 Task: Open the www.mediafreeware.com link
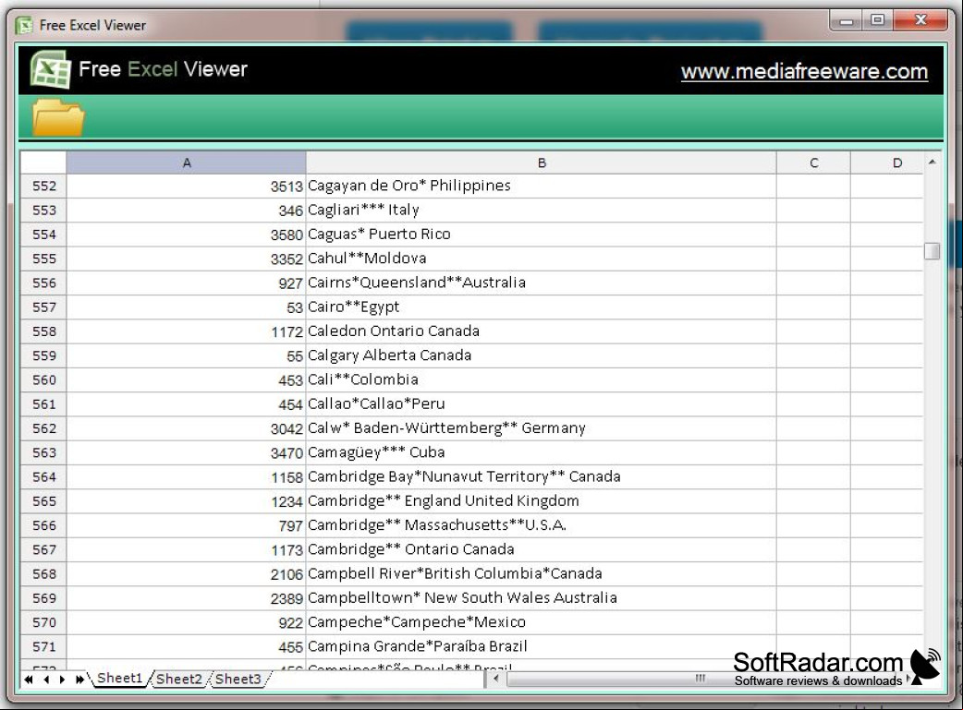804,71
